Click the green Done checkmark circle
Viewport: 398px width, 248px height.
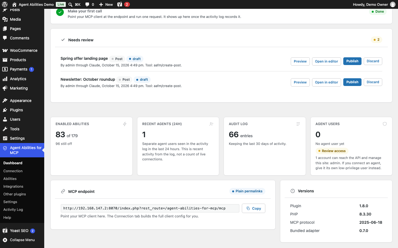[x=60, y=12]
